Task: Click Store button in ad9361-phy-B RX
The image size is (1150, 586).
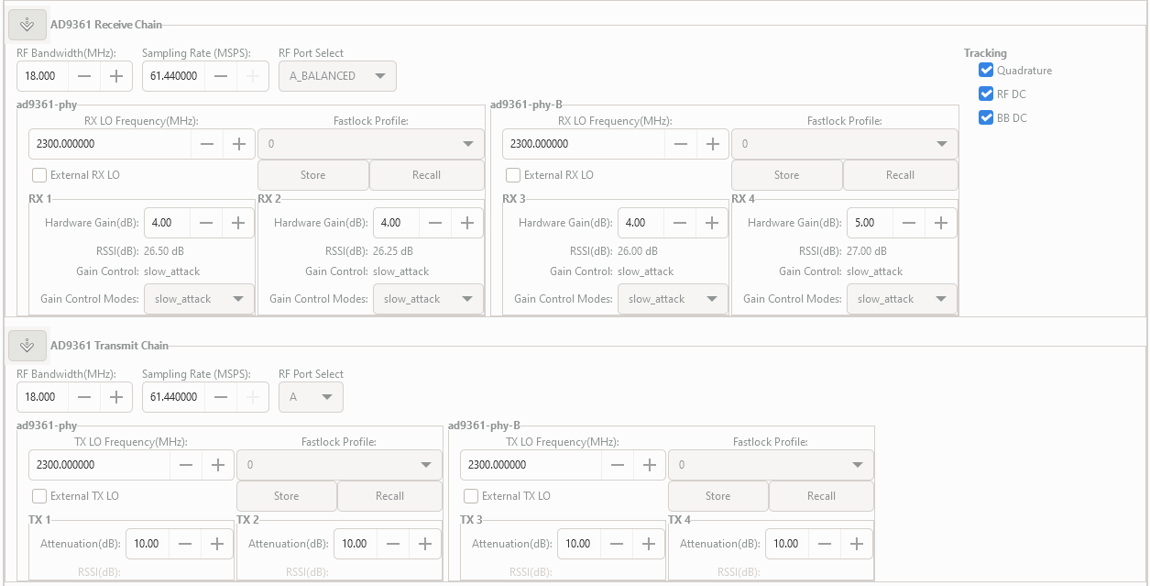Action: click(x=787, y=175)
